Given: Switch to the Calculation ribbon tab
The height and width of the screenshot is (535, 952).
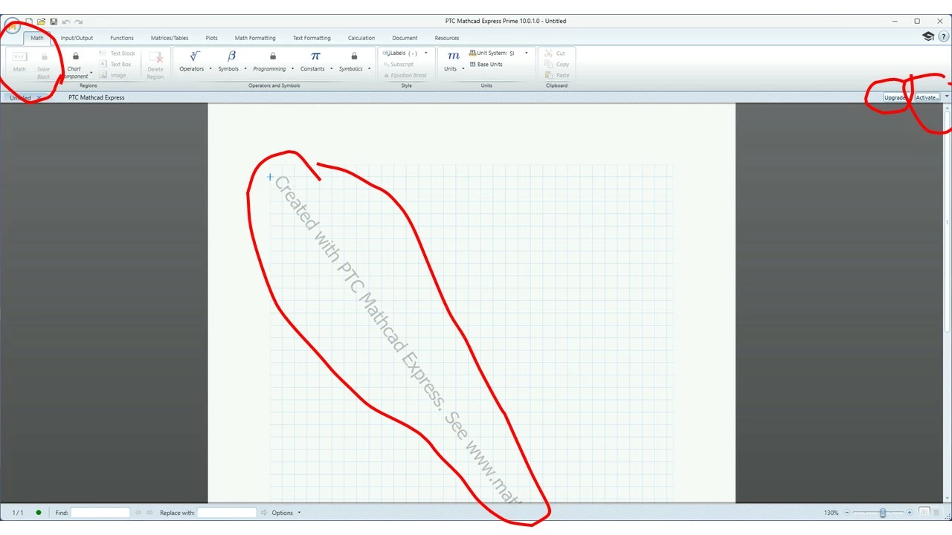Looking at the screenshot, I should [361, 38].
